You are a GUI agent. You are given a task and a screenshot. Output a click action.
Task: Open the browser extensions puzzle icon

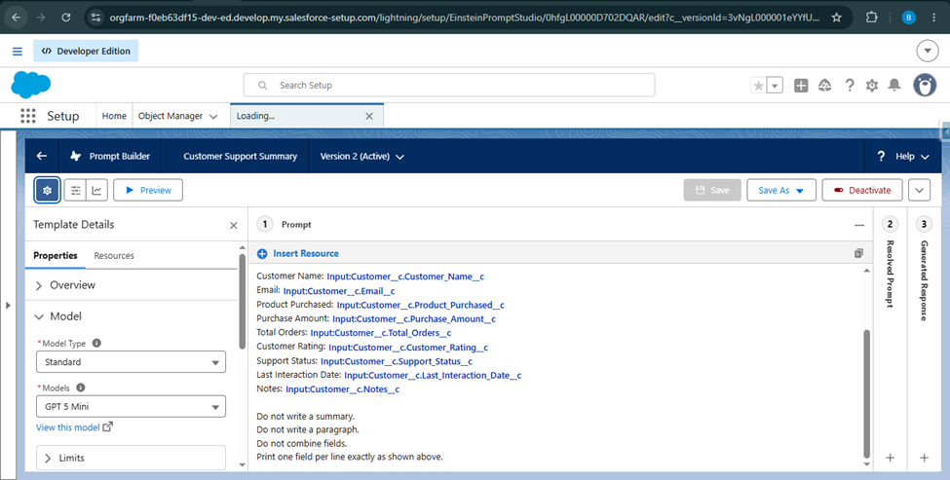(871, 18)
